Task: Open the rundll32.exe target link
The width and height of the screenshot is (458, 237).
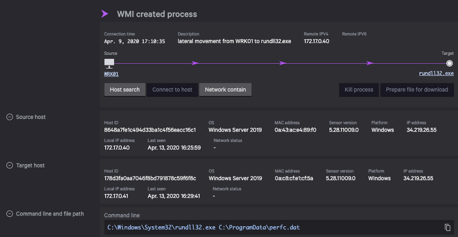Action: [436, 73]
